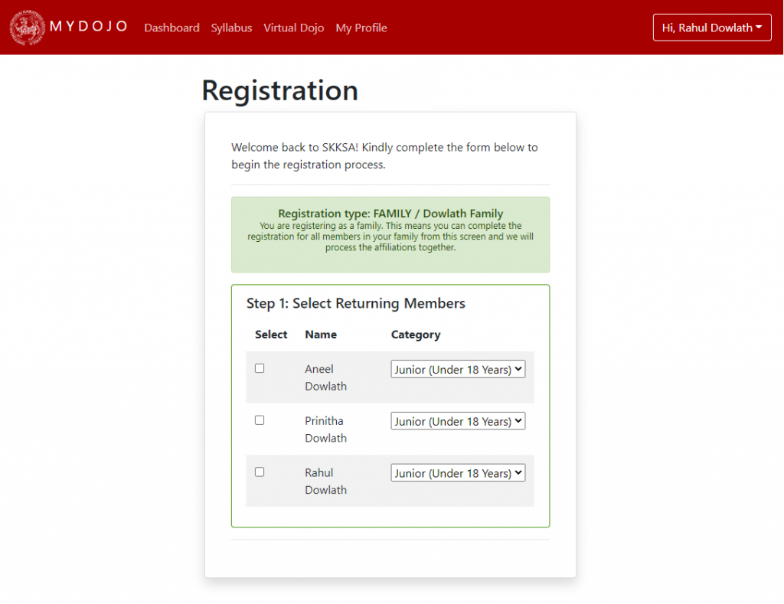Check the box next to Rahul Dowlath

(260, 472)
